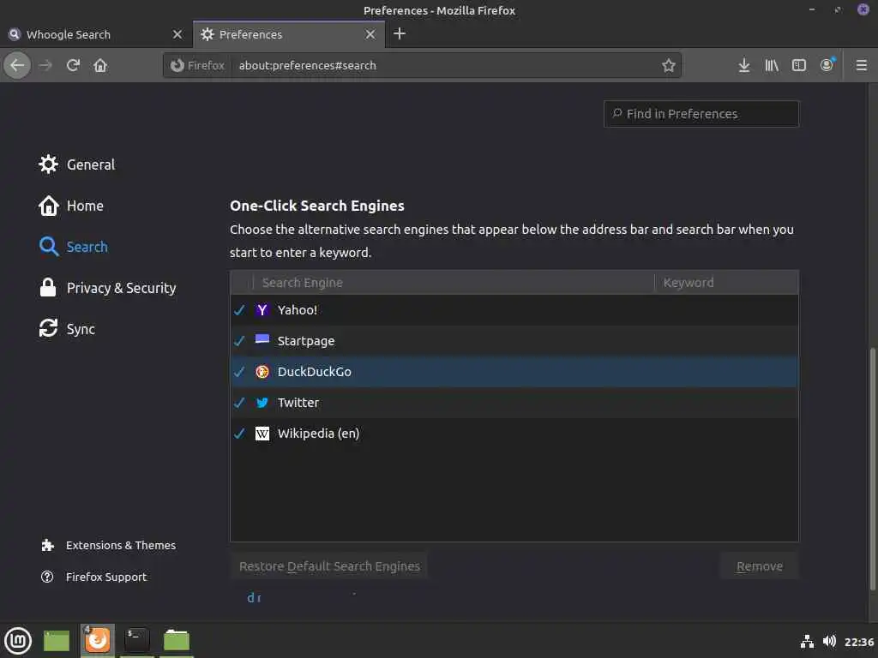Open the General preferences category

pyautogui.click(x=76, y=164)
